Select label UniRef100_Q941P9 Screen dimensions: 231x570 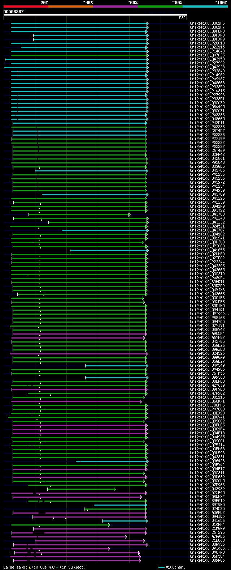[x=207, y=207]
